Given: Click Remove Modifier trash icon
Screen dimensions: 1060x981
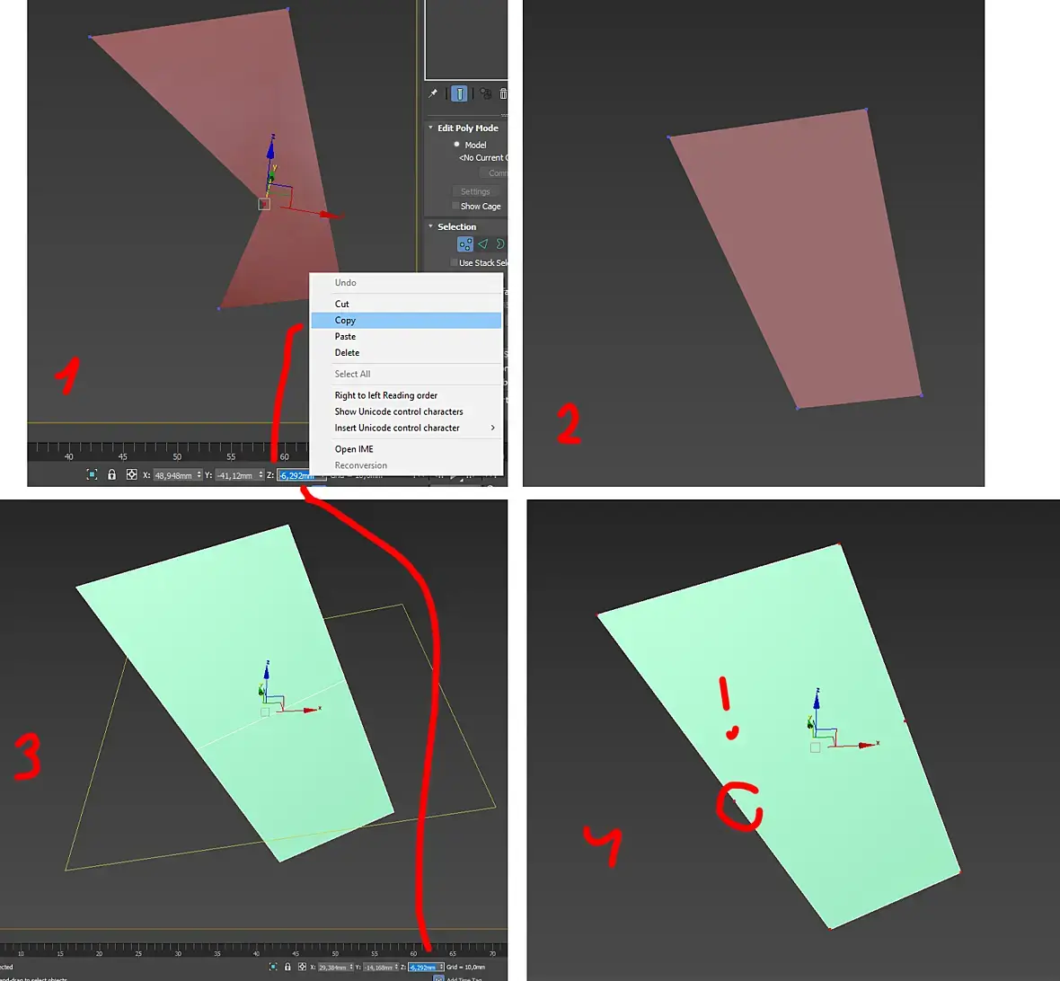Looking at the screenshot, I should (503, 93).
